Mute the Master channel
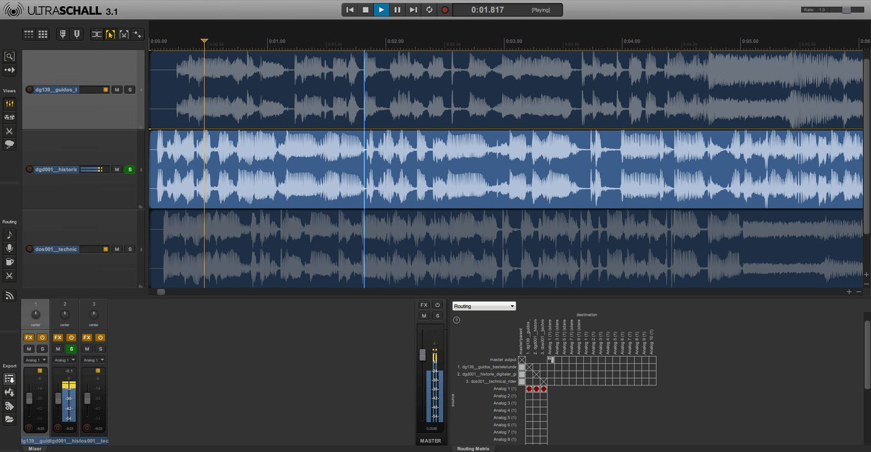871x452 pixels. 424,315
